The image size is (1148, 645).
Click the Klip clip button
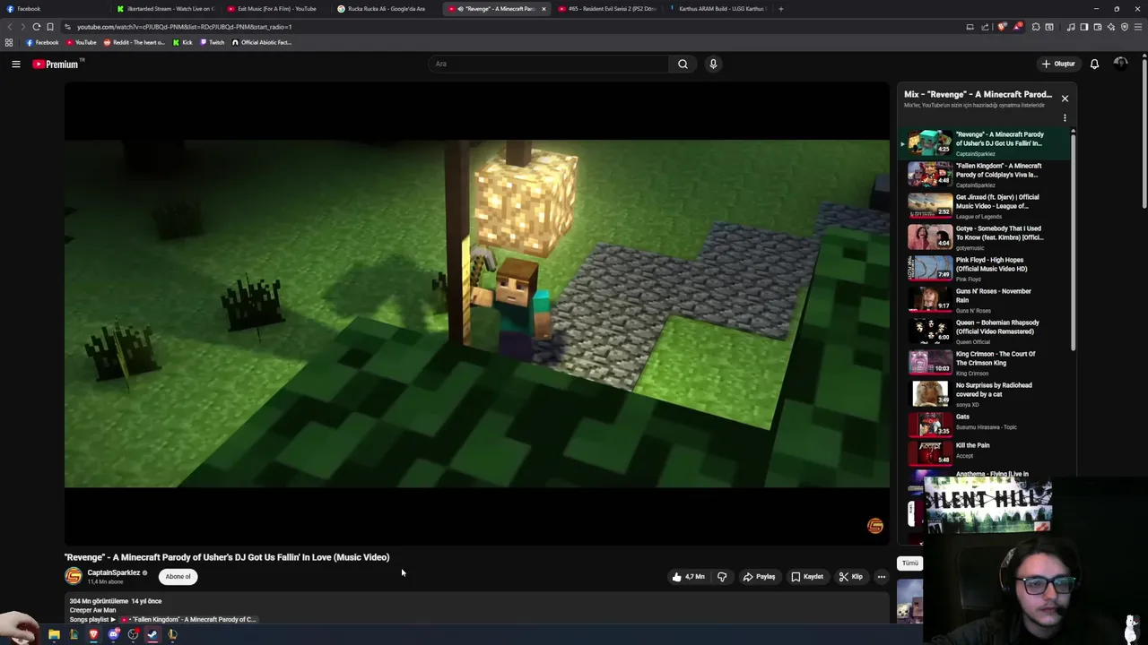click(851, 577)
